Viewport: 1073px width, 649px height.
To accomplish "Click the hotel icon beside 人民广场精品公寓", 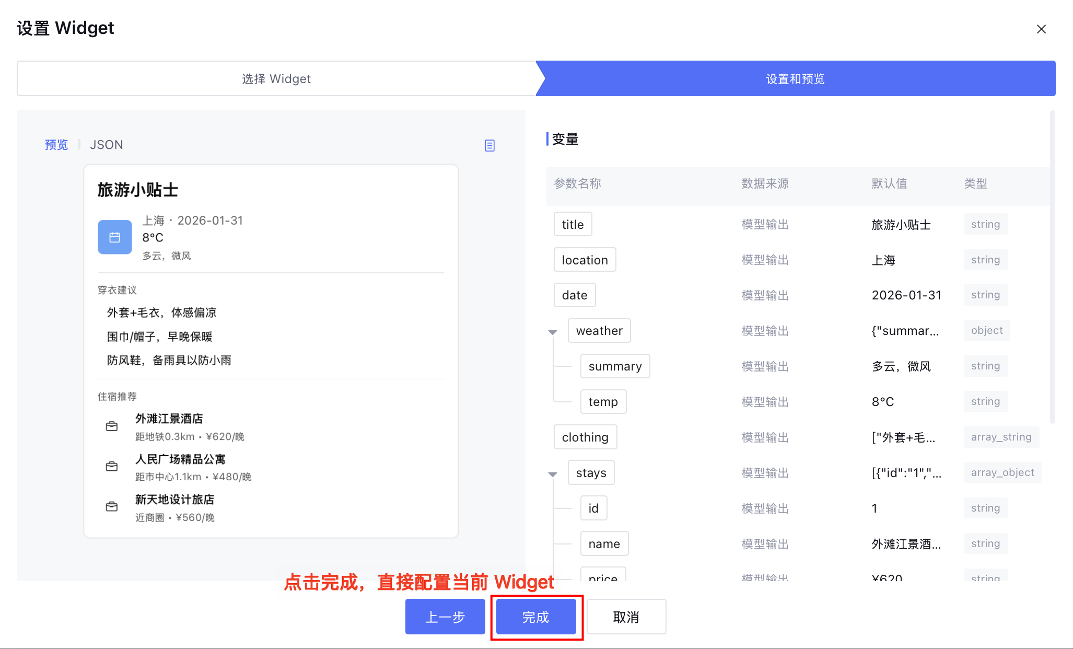I will [112, 467].
